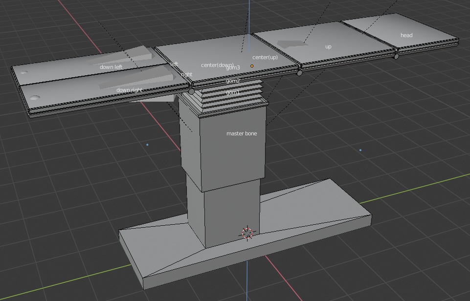
Task: Click the 'gom2' bone label
Action: [233, 81]
